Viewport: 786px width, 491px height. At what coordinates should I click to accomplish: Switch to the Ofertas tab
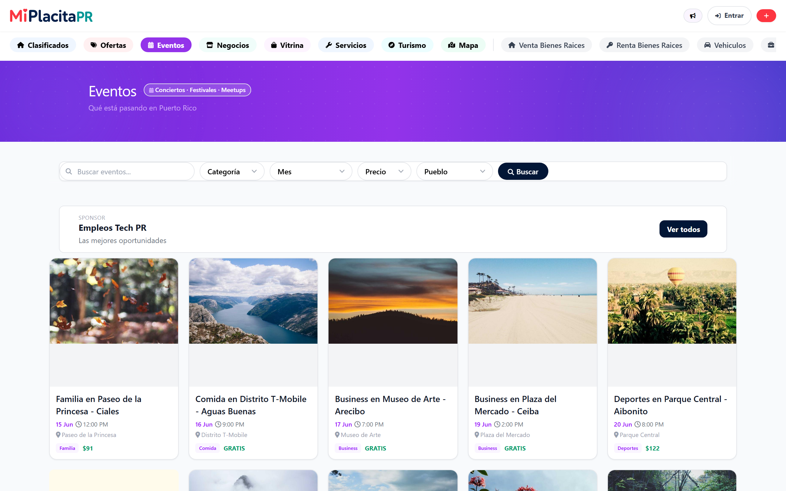108,45
